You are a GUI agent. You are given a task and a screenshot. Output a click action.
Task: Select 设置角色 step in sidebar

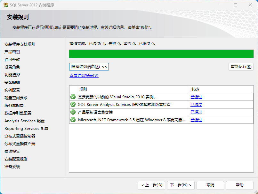(x=12, y=67)
